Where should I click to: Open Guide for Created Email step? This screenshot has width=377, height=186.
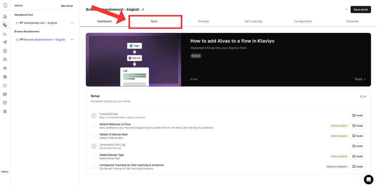click(357, 115)
